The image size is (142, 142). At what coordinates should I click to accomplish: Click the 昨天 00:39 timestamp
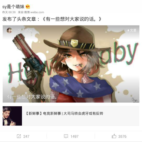point(9,12)
